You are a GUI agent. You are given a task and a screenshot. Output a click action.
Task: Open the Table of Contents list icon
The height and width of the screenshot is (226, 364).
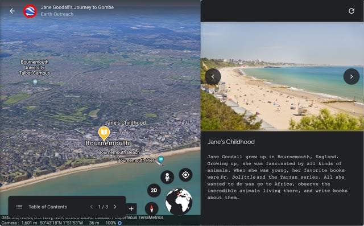19,207
